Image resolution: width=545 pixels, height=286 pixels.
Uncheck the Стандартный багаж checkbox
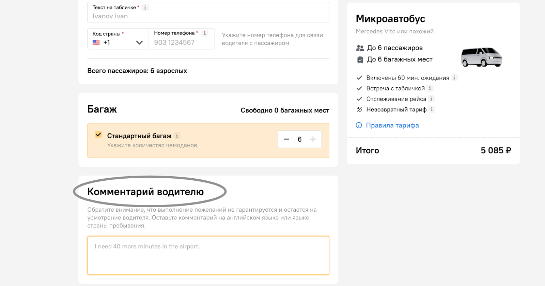pos(98,135)
